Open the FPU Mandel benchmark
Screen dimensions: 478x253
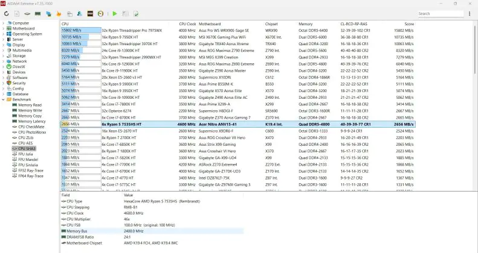tap(28, 160)
